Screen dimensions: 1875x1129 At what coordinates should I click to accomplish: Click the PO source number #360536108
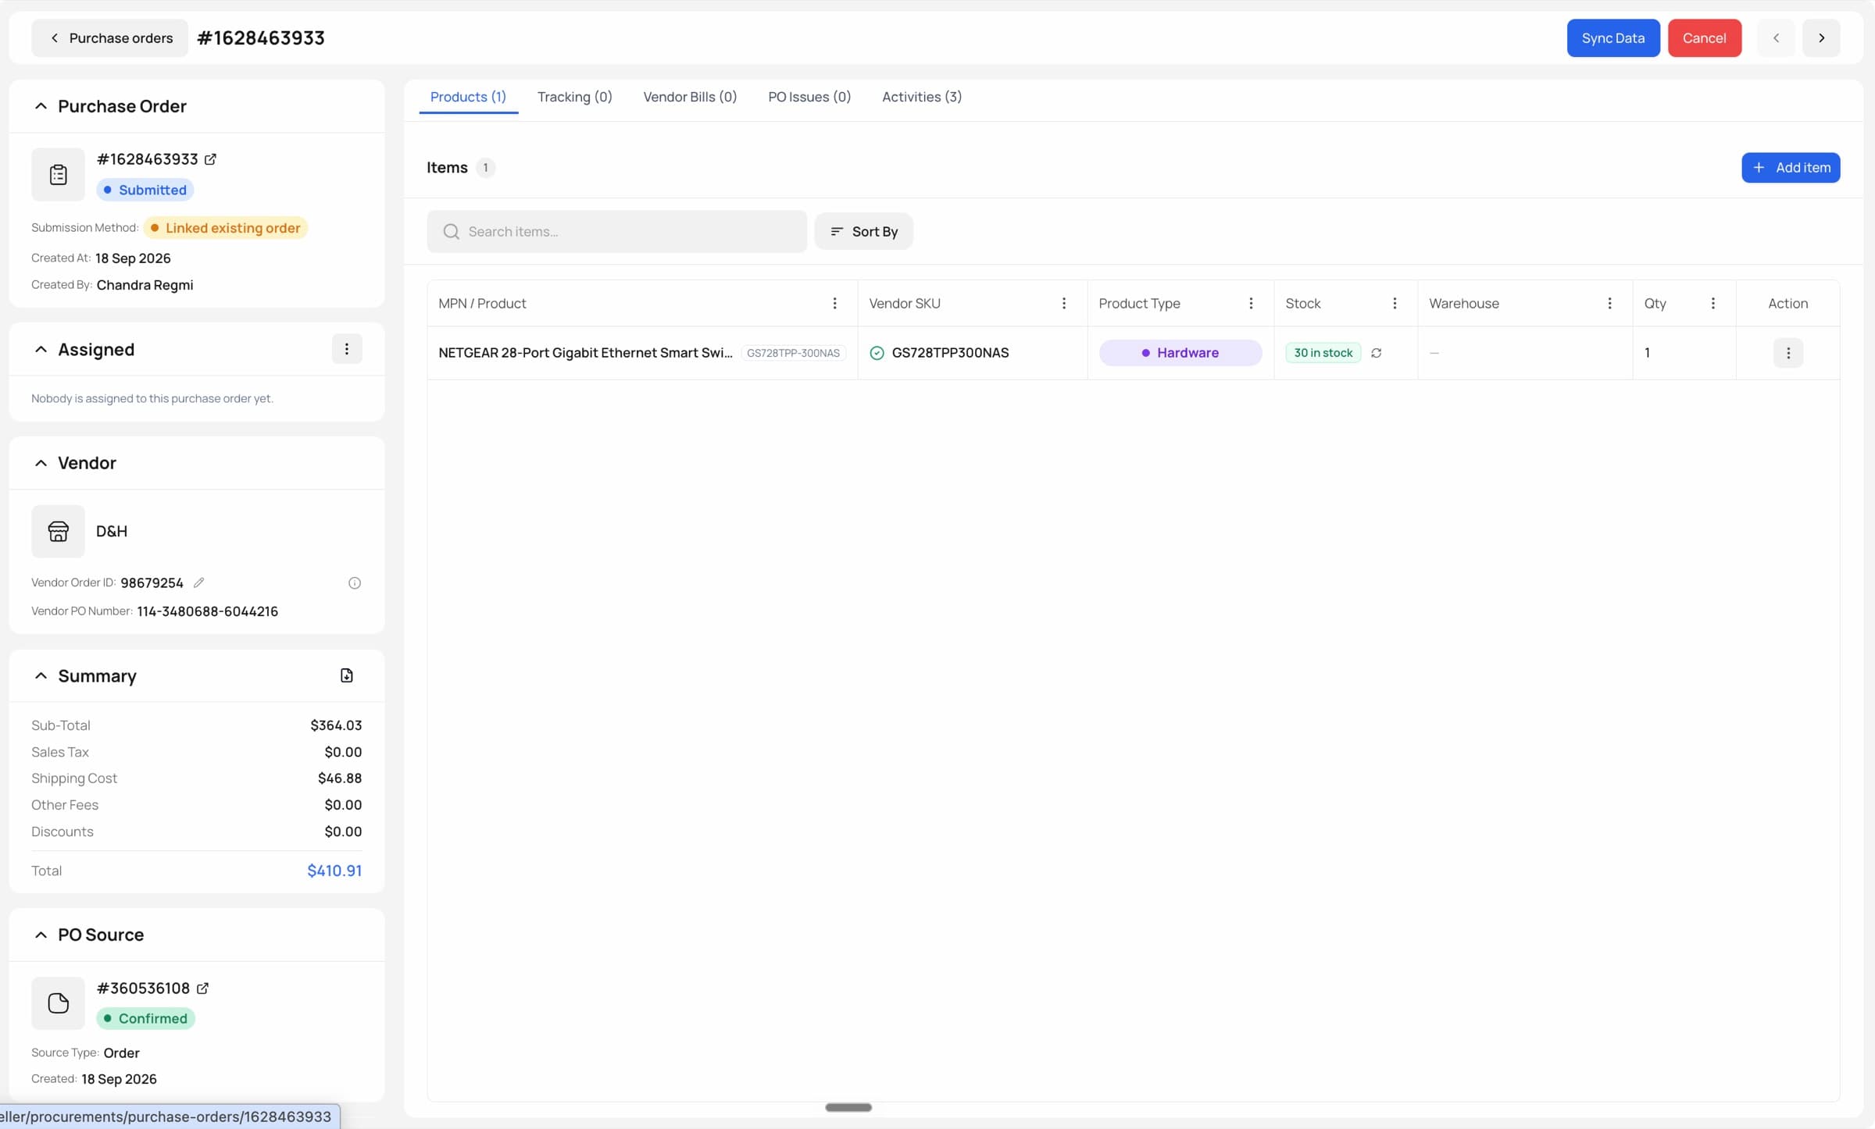[x=143, y=988]
